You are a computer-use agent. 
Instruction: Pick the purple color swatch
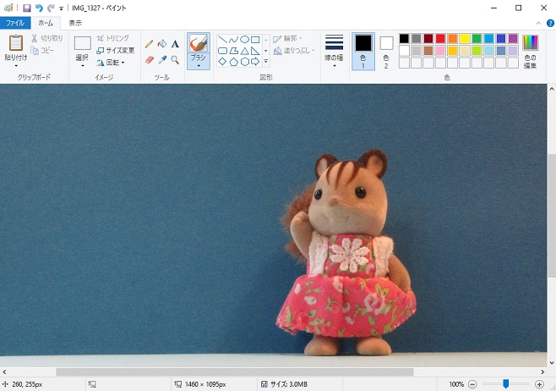513,38
